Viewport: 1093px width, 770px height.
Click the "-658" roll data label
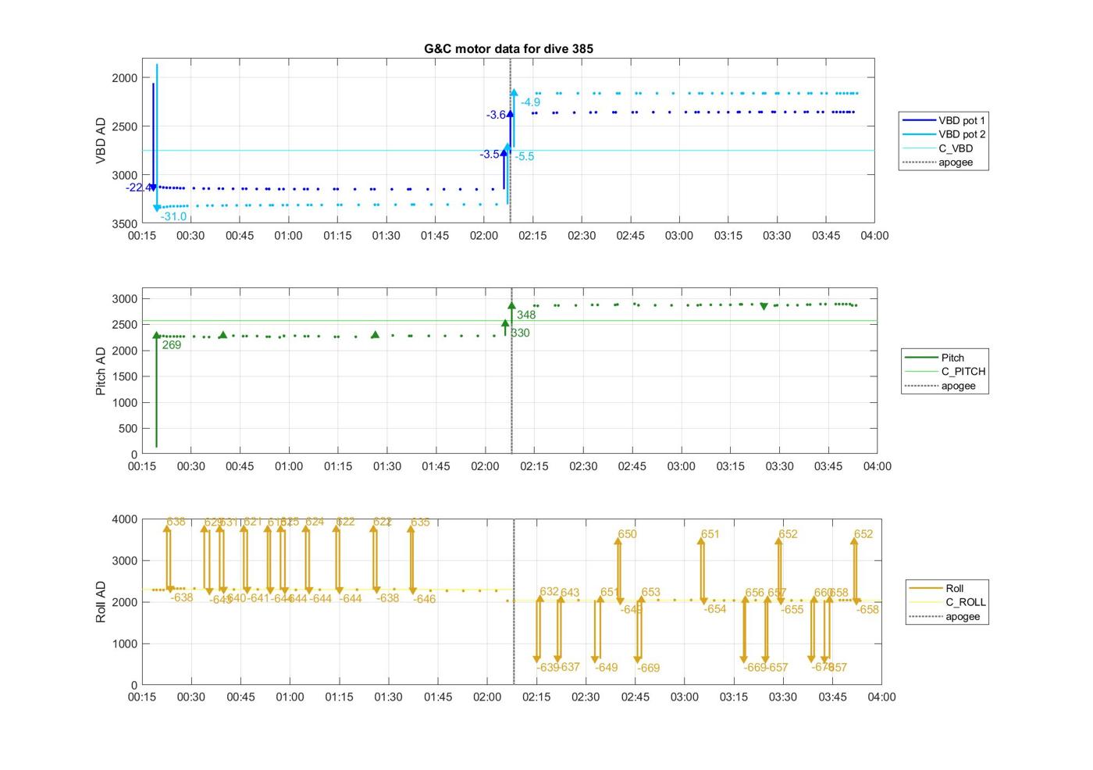[867, 610]
